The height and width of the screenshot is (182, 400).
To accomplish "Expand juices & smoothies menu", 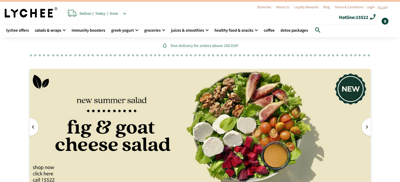I will (x=190, y=30).
